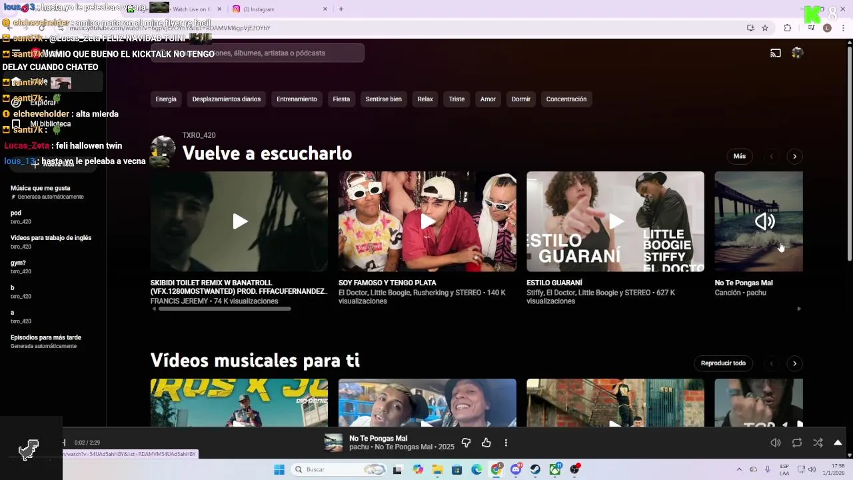Like the song with thumbs up

coord(486,443)
